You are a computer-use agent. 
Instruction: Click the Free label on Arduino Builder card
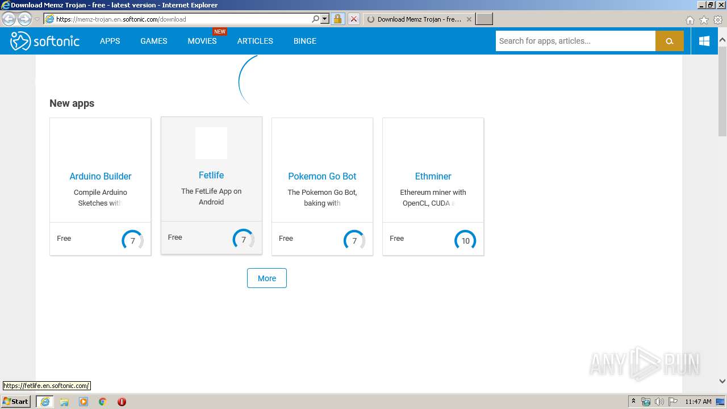click(64, 239)
